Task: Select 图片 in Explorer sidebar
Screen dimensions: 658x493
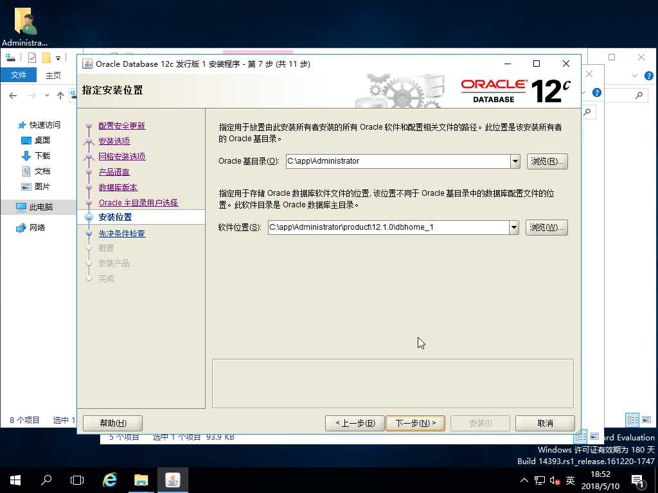Action: pyautogui.click(x=42, y=187)
